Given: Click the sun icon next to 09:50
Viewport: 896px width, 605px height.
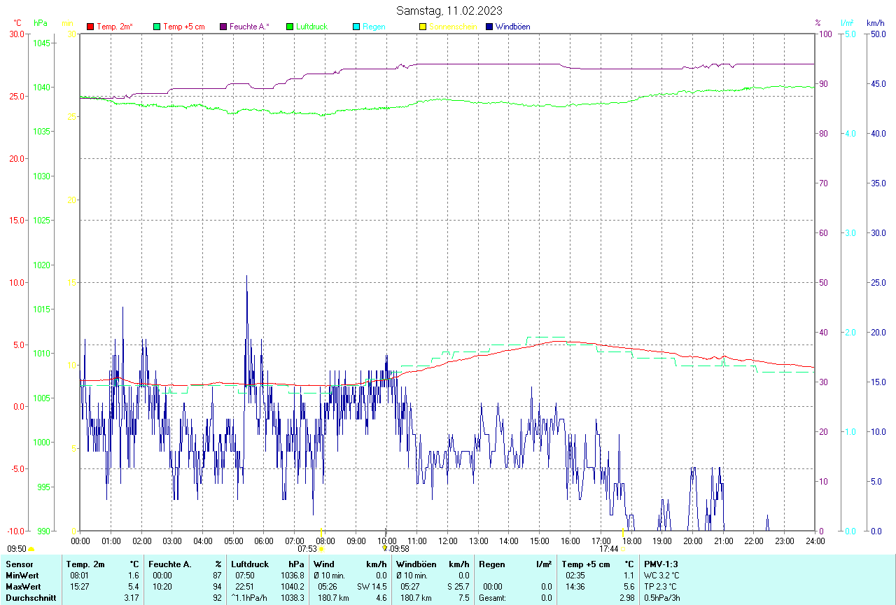Looking at the screenshot, I should [x=31, y=549].
